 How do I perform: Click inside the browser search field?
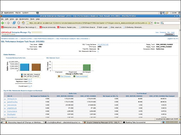pyautogui.click(x=172, y=23)
